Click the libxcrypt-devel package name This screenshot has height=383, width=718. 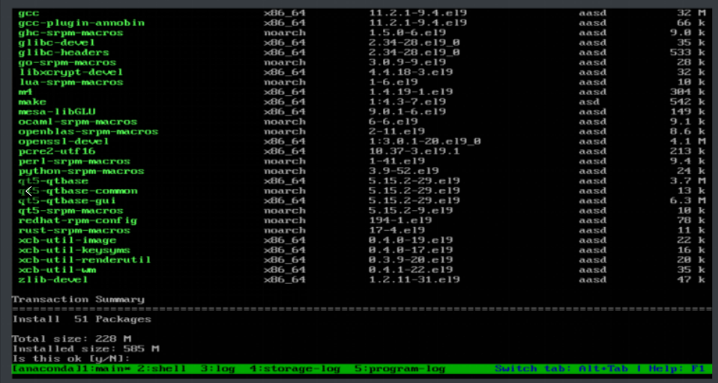tap(70, 73)
